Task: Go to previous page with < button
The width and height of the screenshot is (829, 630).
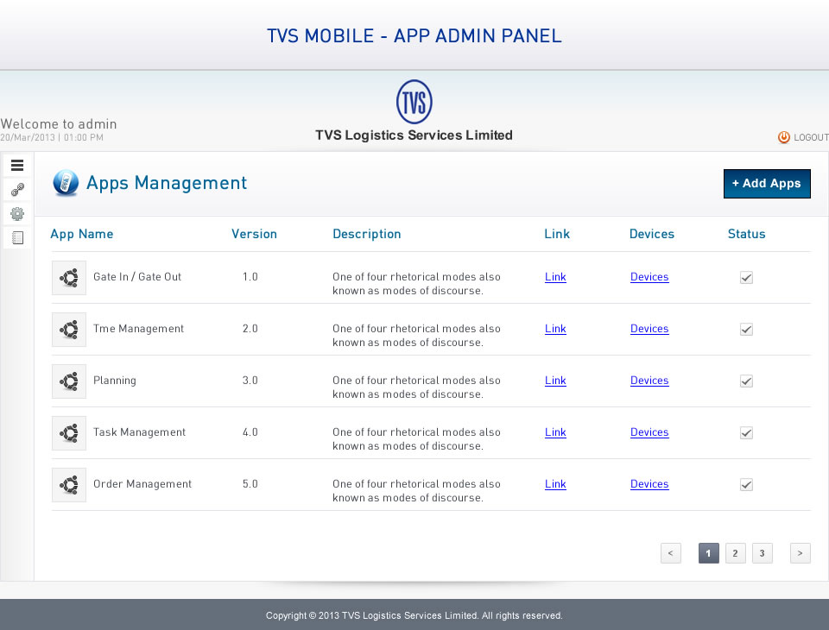Action: 670,553
